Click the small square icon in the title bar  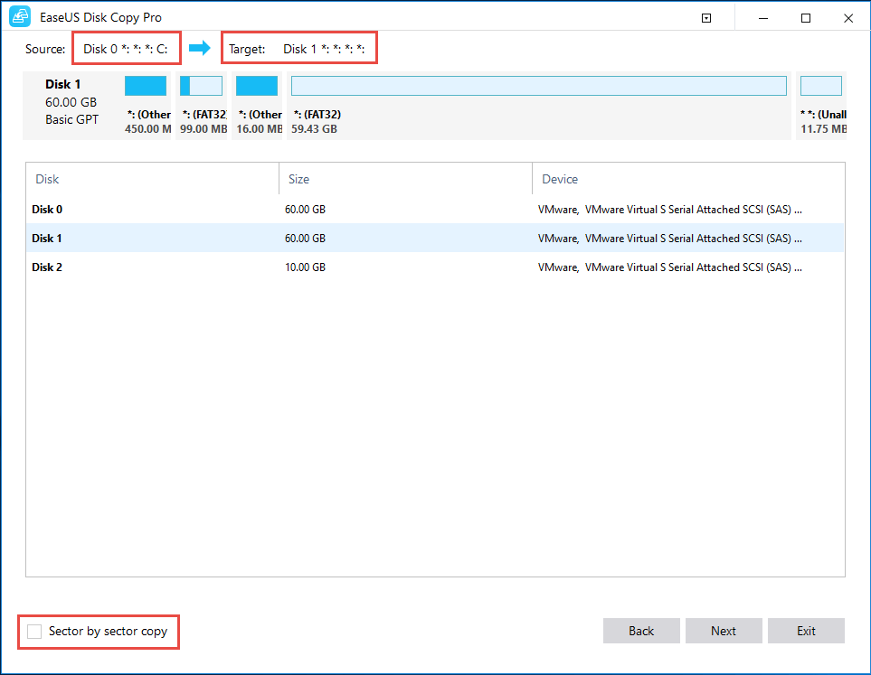[706, 17]
